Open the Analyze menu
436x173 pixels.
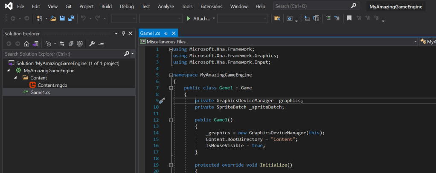tap(166, 6)
